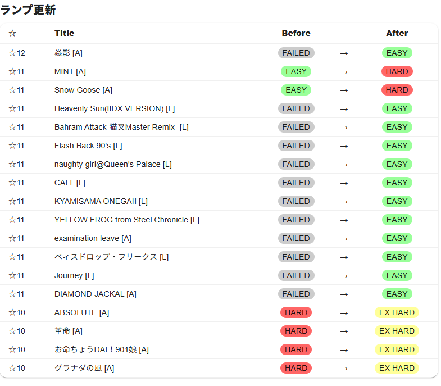
Task: Click FAILED badge in 焱影 row
Action: [296, 53]
